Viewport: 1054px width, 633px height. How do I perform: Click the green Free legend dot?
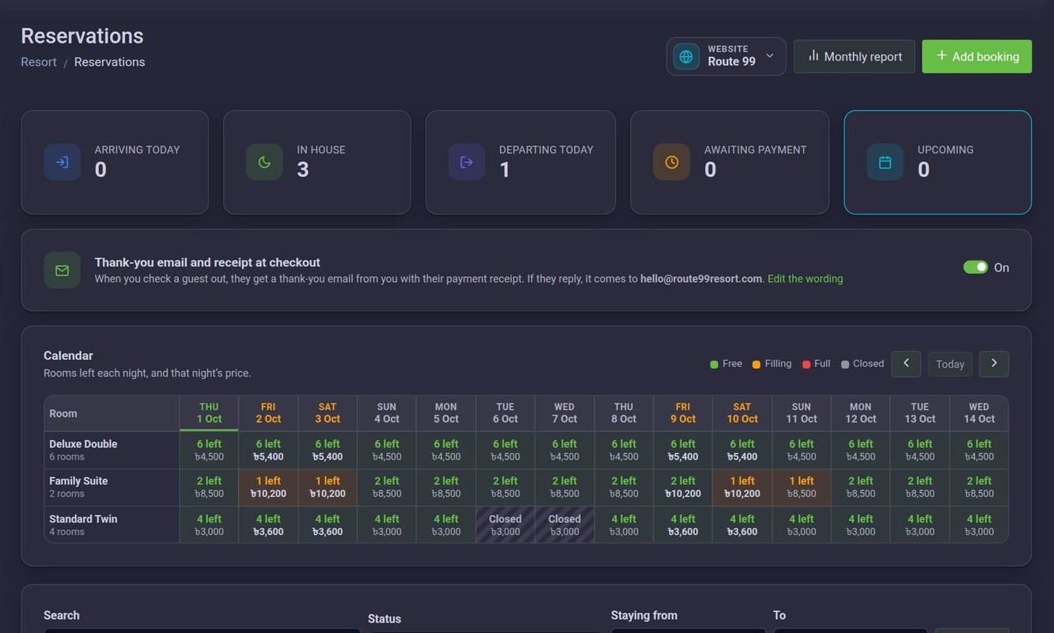coord(715,364)
